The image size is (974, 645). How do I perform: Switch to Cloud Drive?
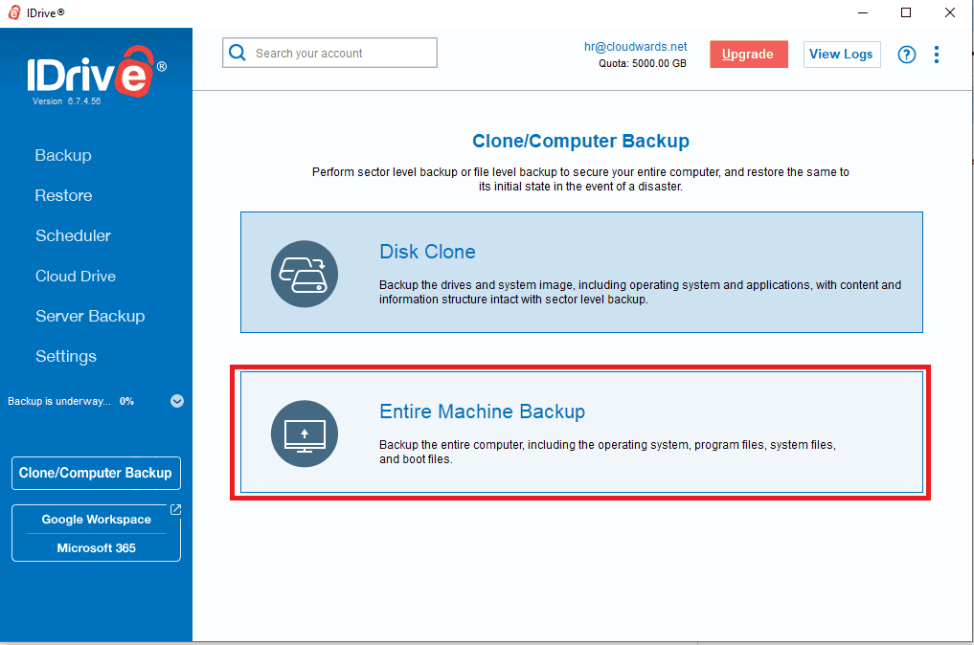75,277
